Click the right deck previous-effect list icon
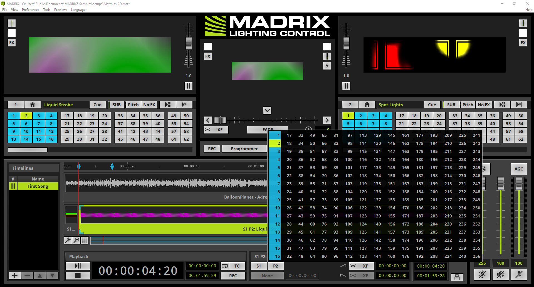The height and width of the screenshot is (287, 534). 502,105
